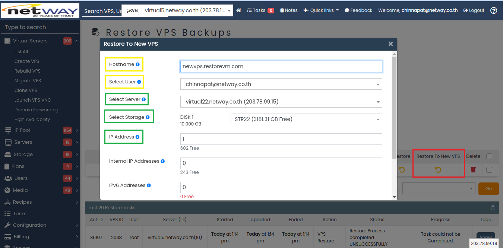503x248 pixels.
Task: Open Tasks in the top navigation
Action: pos(260,10)
